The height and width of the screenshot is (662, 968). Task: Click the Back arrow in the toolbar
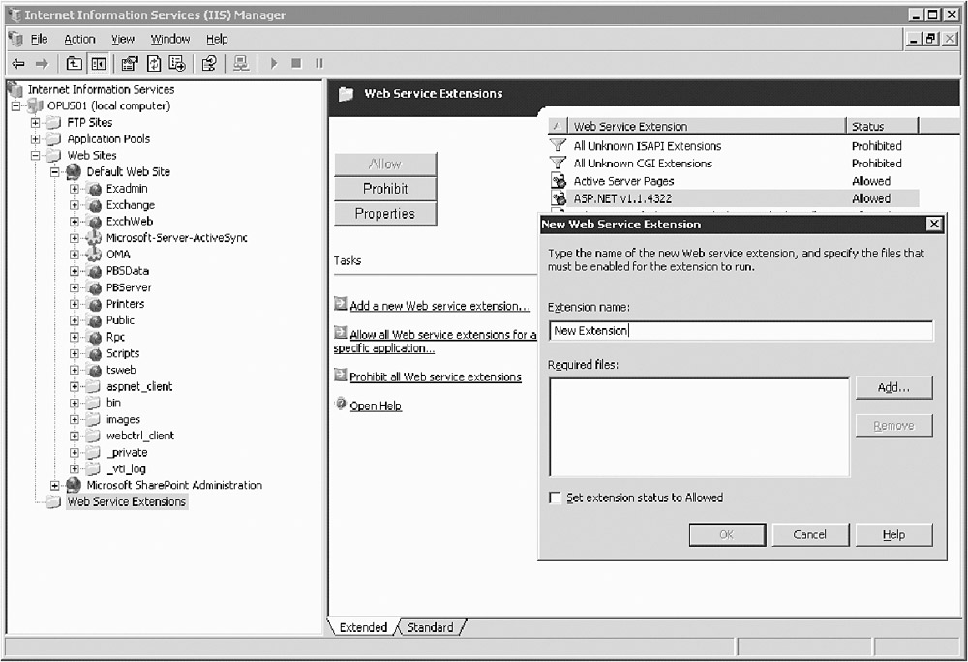click(x=17, y=64)
